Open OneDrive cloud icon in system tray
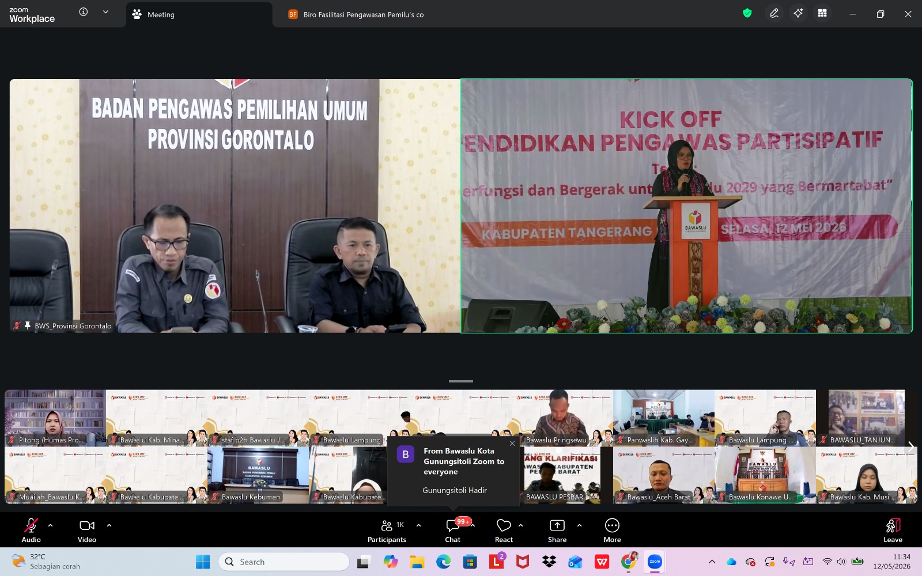 pos(731,562)
